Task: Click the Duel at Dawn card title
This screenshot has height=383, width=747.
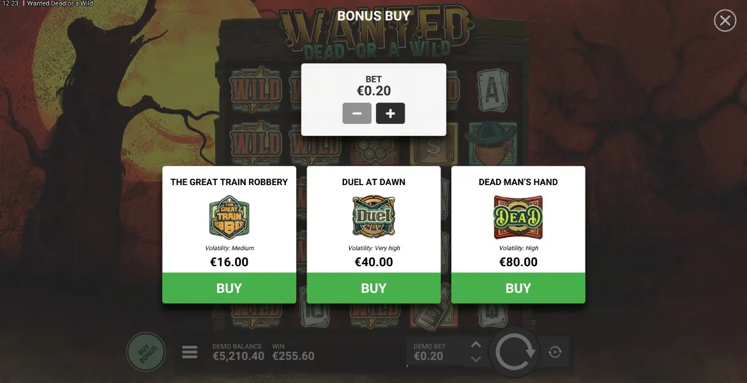Action: (x=373, y=182)
